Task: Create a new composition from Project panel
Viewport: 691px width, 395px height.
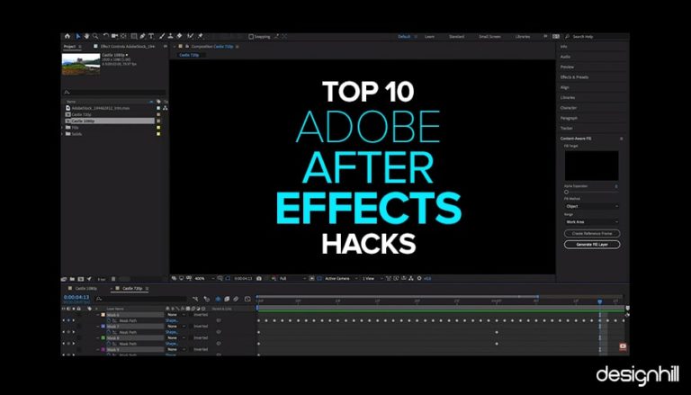Action: [x=81, y=279]
